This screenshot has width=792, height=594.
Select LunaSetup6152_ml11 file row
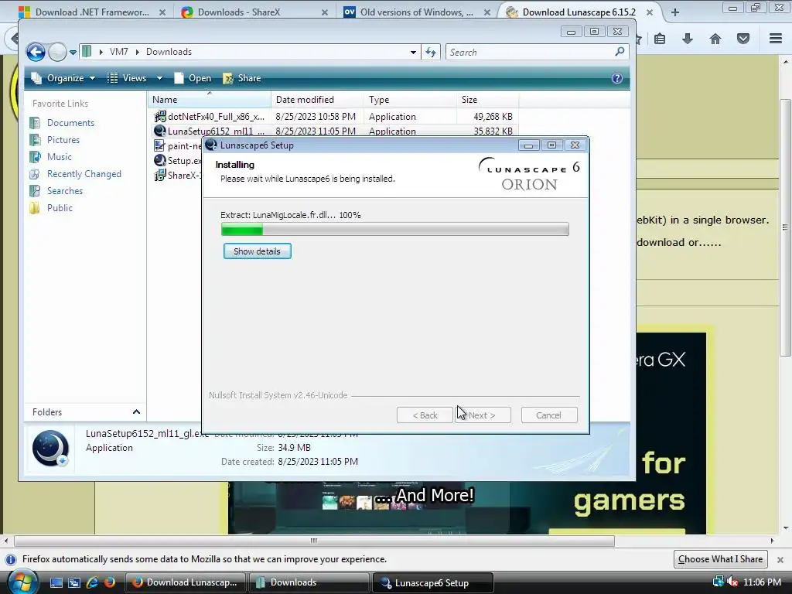click(x=333, y=131)
